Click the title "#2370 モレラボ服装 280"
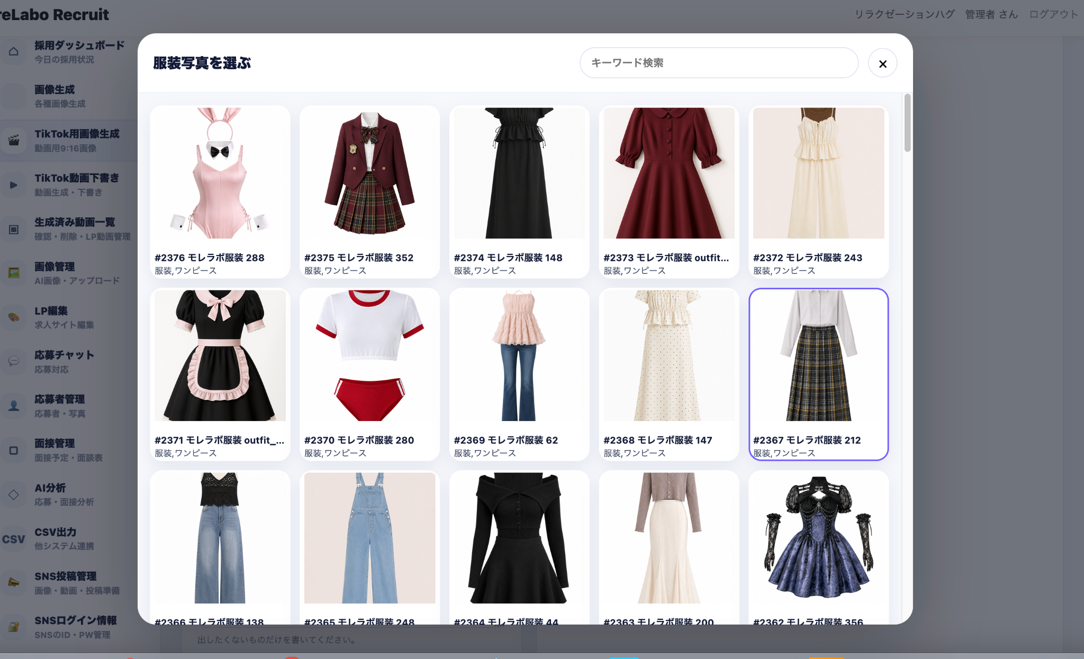Screen dimensions: 1084x659 coord(359,440)
